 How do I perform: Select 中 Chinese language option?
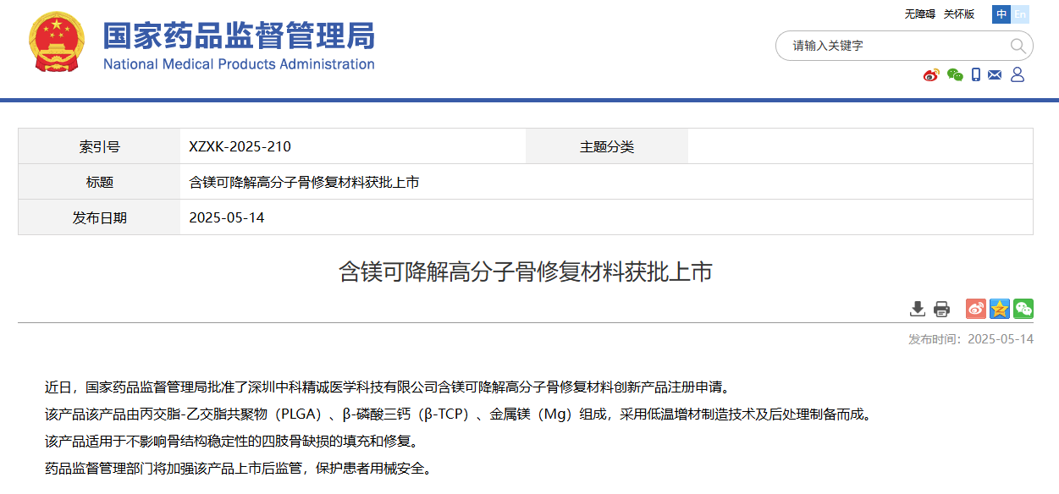coord(1001,14)
